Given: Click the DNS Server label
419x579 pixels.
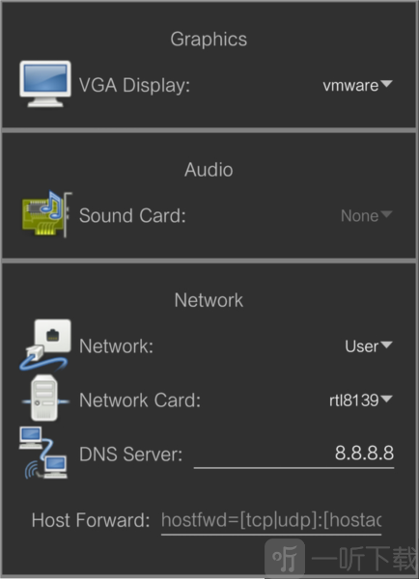Looking at the screenshot, I should tap(130, 455).
